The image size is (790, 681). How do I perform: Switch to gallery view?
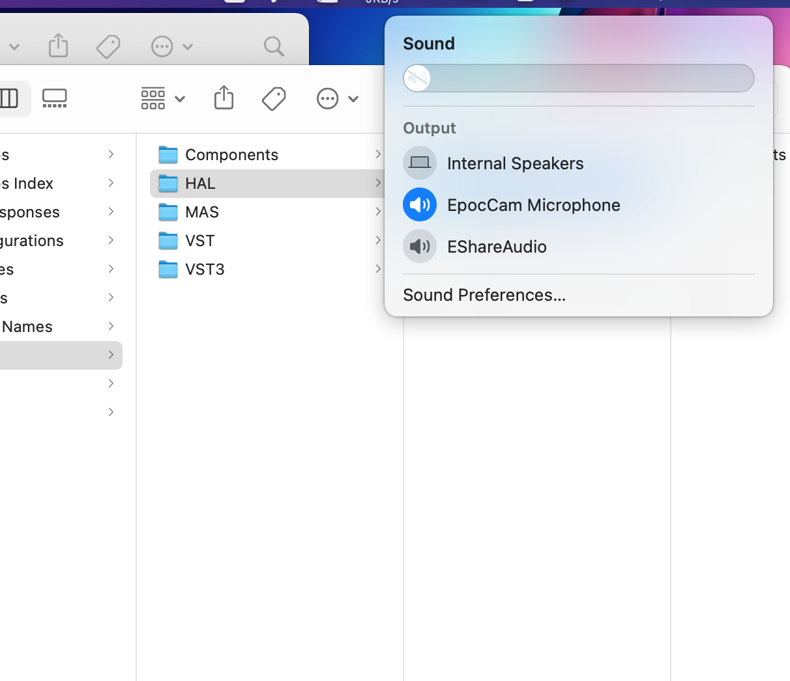tap(55, 98)
